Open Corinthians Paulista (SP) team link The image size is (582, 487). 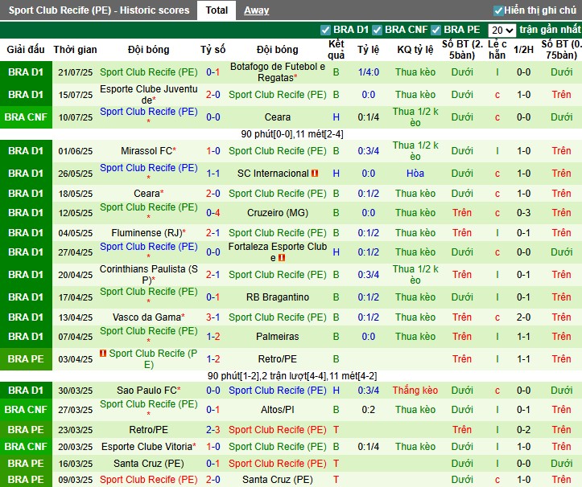[148, 275]
